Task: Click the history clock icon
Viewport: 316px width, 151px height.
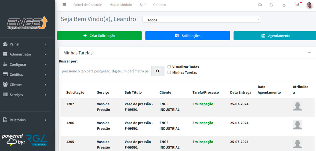Action: (284, 5)
